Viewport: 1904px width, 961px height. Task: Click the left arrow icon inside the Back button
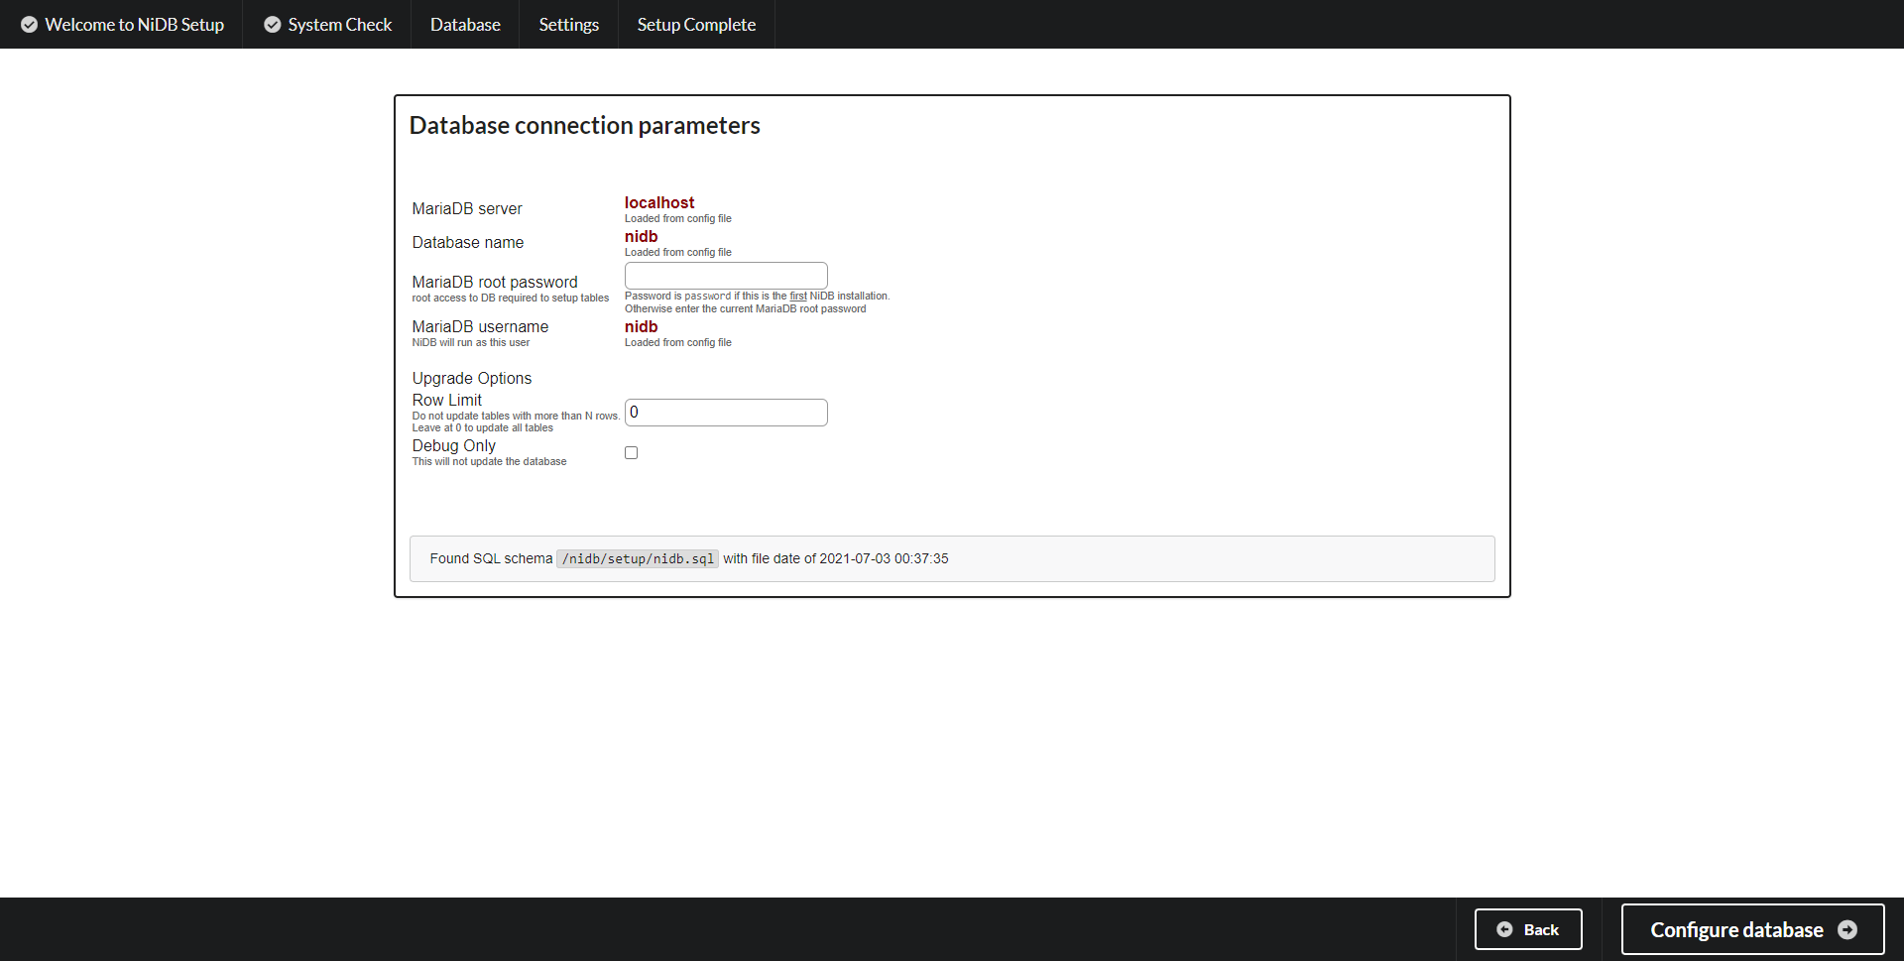(1505, 929)
